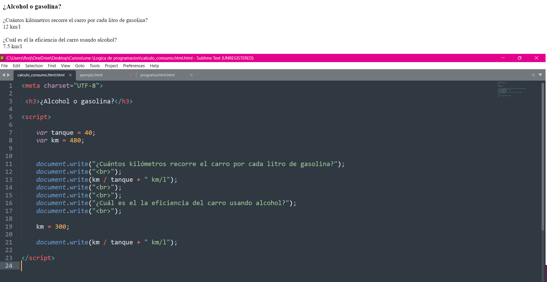Open the Selection menu

34,66
